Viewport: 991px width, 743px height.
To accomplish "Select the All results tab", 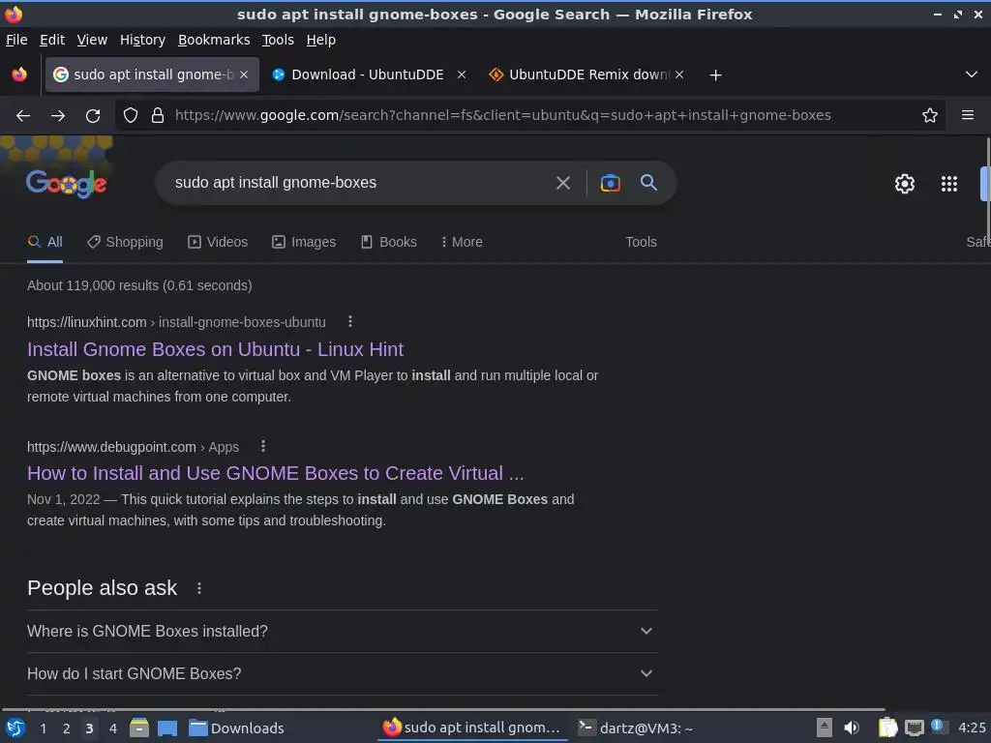I will [x=45, y=242].
